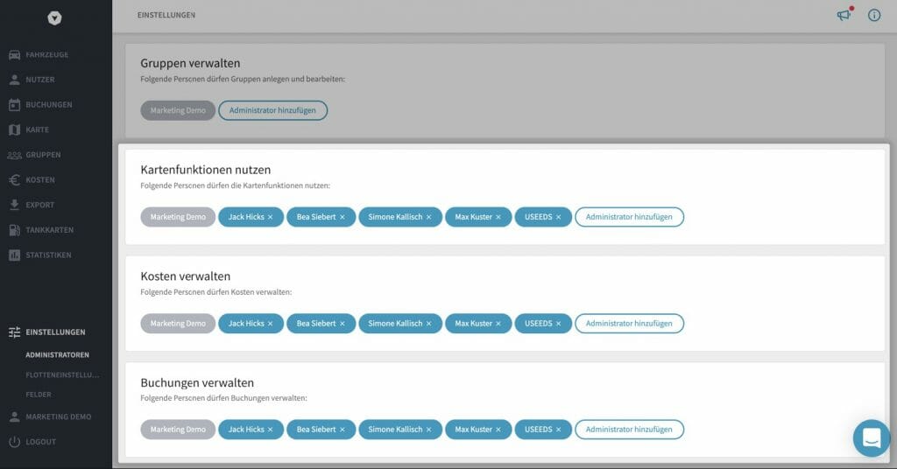This screenshot has width=897, height=469.
Task: Click Logout in the sidebar
Action: pos(40,442)
